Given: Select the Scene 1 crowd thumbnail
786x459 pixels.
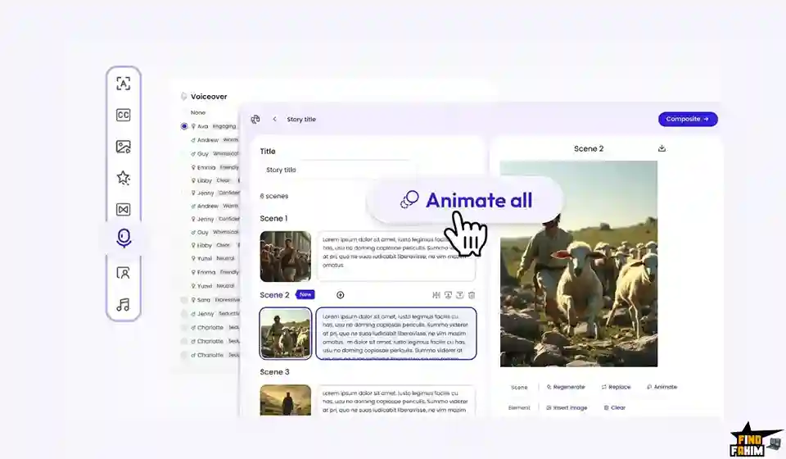Looking at the screenshot, I should [285, 257].
